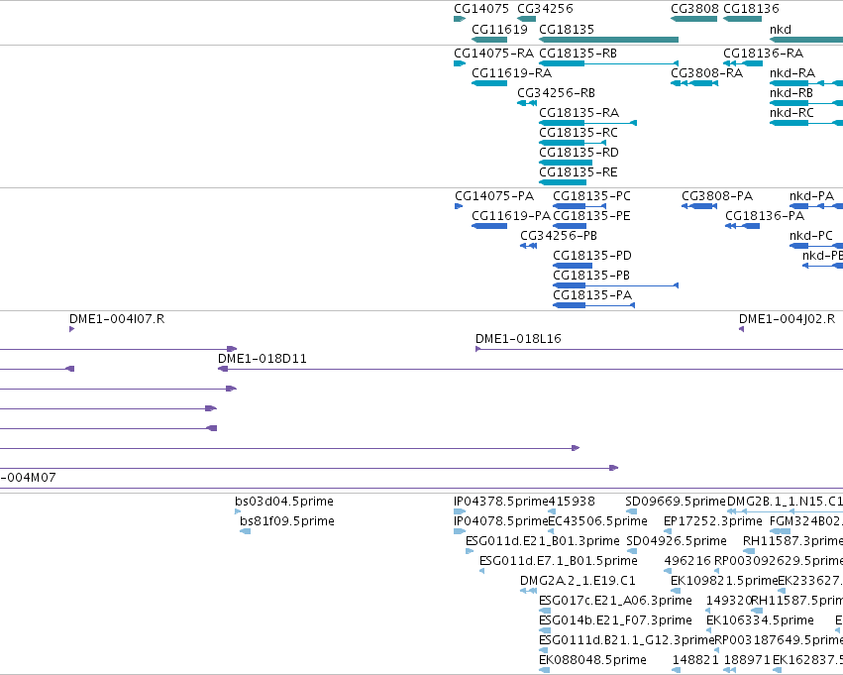Open EST SD09669.5prime
The image size is (843, 675).
[676, 502]
